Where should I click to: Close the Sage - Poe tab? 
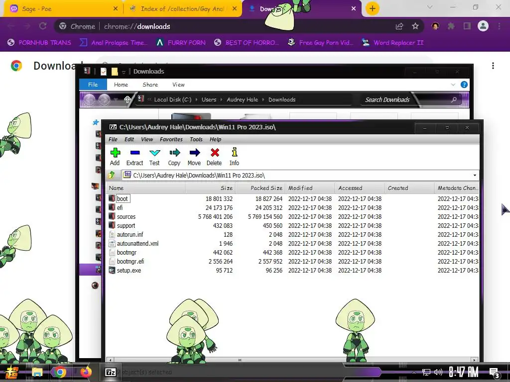click(116, 9)
